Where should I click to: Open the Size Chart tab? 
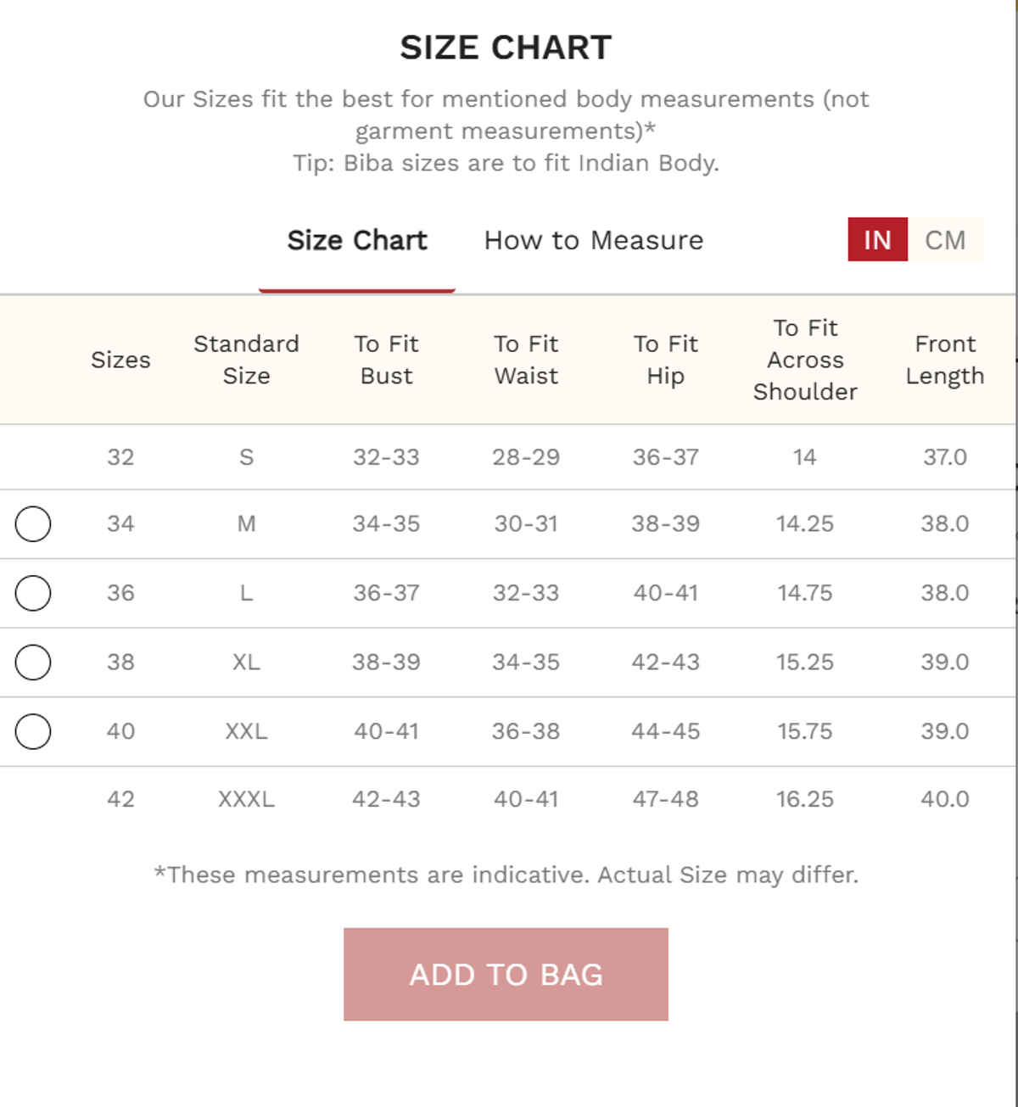[357, 240]
